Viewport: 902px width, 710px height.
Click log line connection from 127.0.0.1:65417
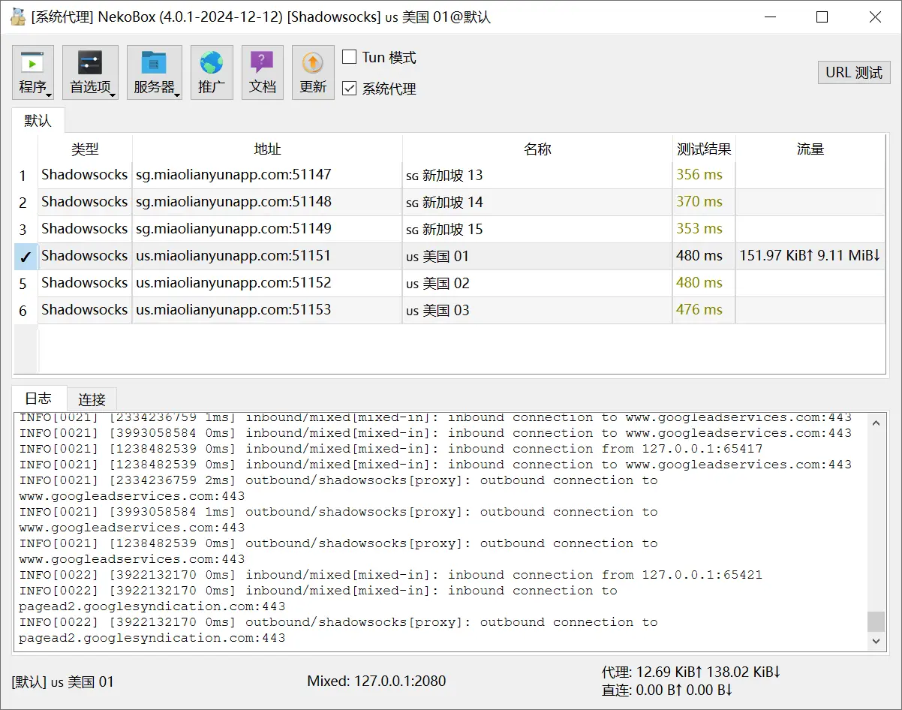coord(391,449)
